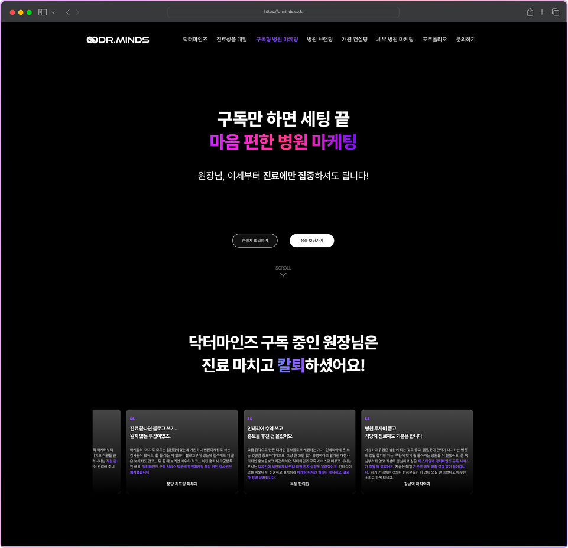Image resolution: width=568 pixels, height=548 pixels.
Task: Open the 진료상품 개발 menu item
Action: point(232,40)
